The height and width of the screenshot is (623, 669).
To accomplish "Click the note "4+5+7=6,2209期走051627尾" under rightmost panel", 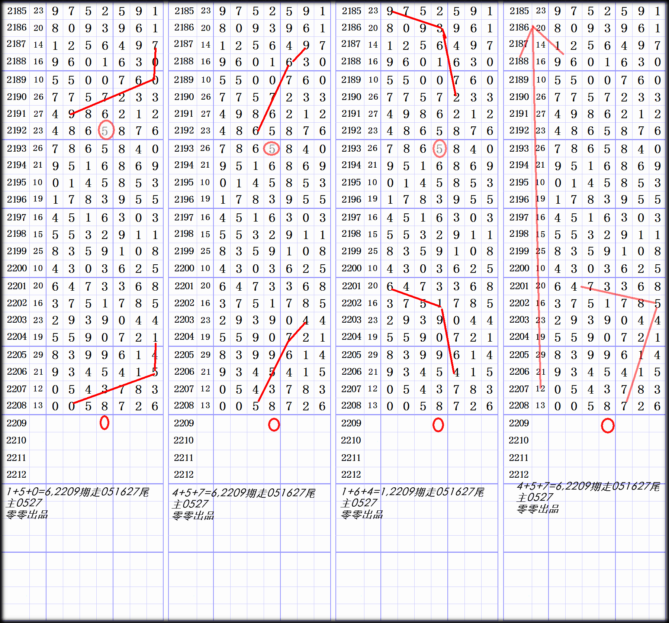I will click(x=589, y=486).
